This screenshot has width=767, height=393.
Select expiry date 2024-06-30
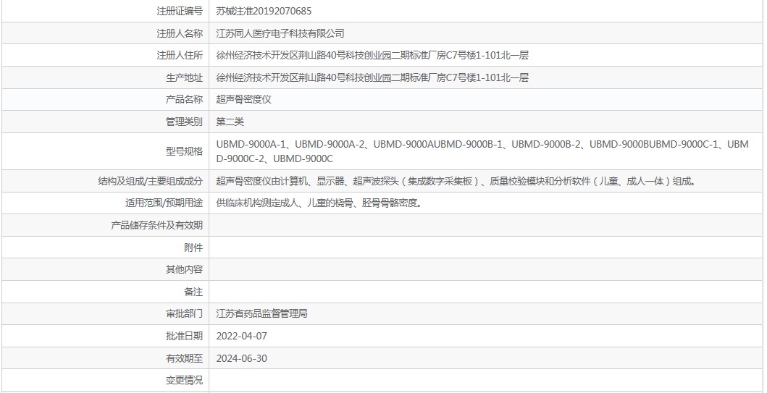[242, 358]
